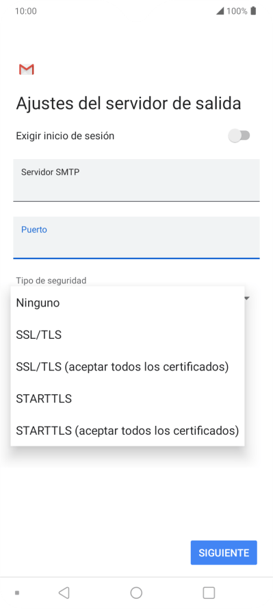Viewport: 273px width, 609px height.
Task: Click the Puerto input field
Action: point(136,238)
